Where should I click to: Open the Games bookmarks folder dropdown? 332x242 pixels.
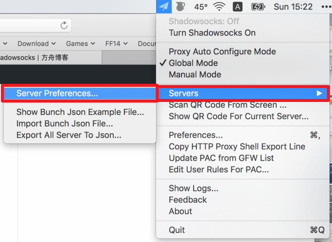point(80,44)
